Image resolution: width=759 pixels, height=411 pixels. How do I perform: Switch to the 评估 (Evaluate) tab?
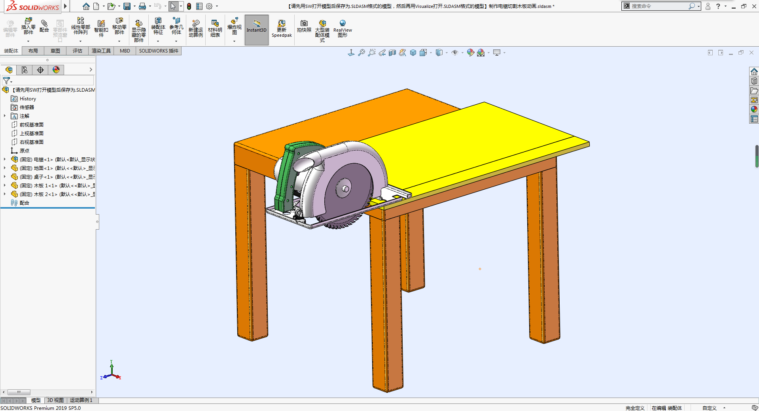(x=78, y=51)
